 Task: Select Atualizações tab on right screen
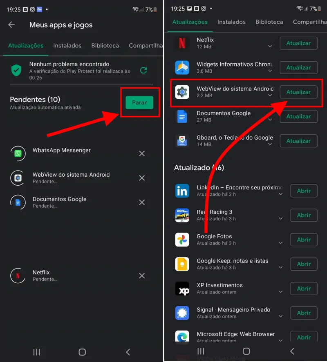pyautogui.click(x=190, y=22)
